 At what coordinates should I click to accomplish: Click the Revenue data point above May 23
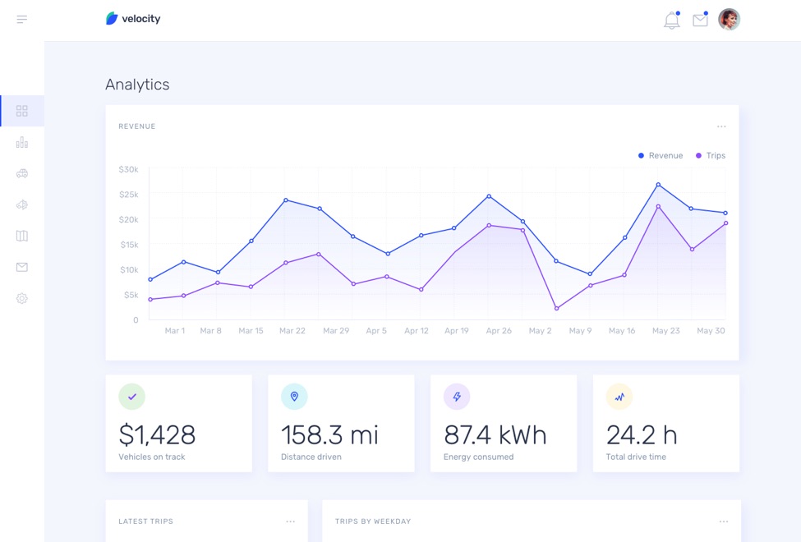658,185
